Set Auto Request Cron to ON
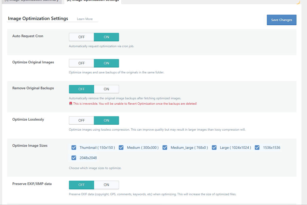Screen dimensions: 307x205 pyautogui.click(x=106, y=37)
